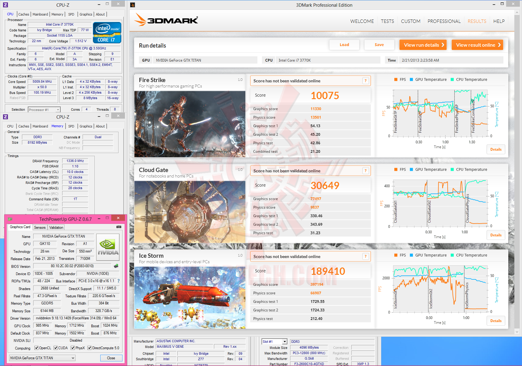The height and width of the screenshot is (366, 522).
Task: Click the Bus Interface question mark in GPU-Z
Action: (x=119, y=281)
